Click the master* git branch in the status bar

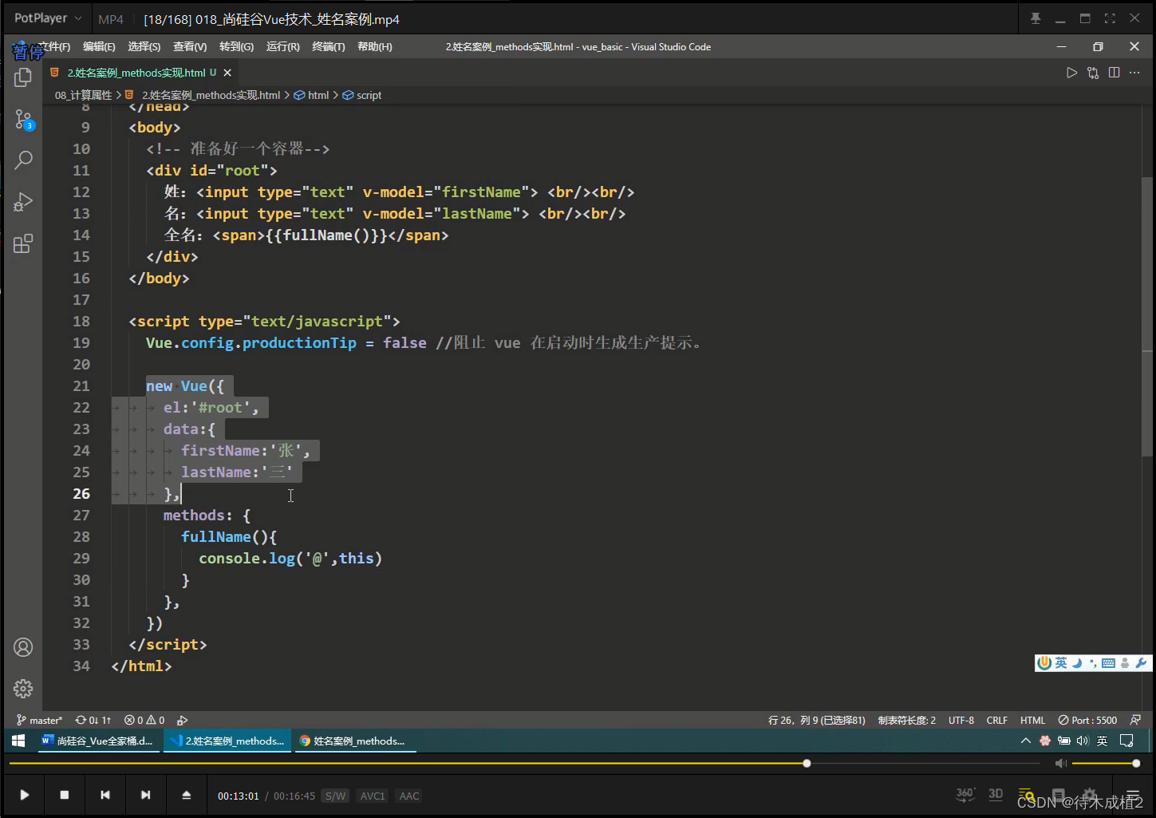point(40,720)
